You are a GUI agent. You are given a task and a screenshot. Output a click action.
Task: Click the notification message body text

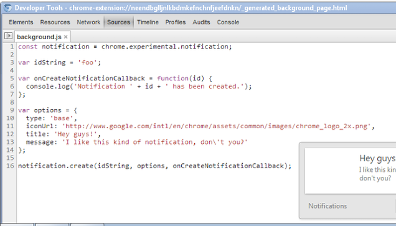[x=377, y=174]
